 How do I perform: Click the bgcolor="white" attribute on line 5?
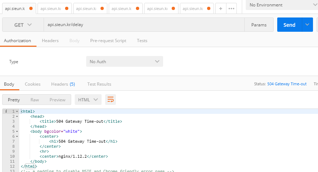click(62, 132)
